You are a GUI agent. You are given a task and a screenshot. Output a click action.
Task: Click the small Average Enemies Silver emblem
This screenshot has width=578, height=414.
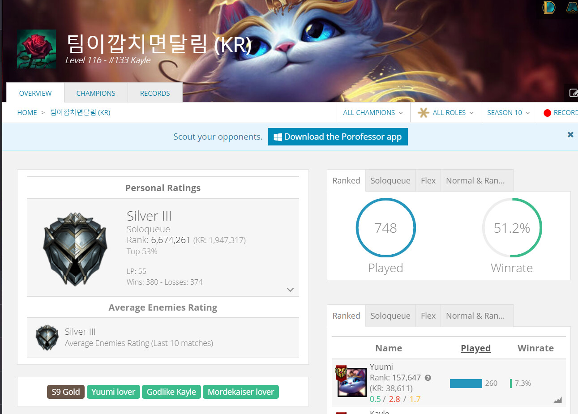[47, 337]
